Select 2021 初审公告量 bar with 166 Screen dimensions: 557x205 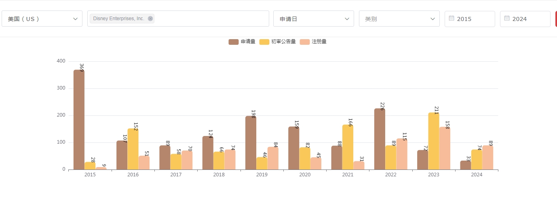[348, 147]
